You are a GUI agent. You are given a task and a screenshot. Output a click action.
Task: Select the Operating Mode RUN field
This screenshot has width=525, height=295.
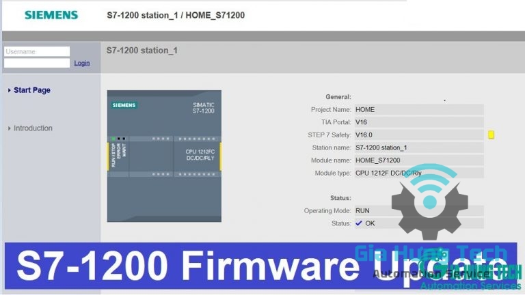coord(418,211)
